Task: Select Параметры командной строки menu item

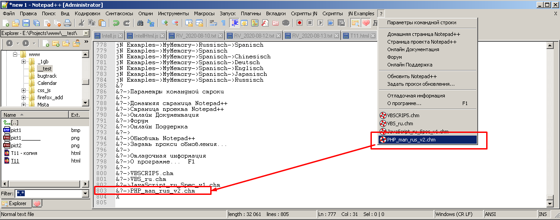Action: (x=427, y=22)
